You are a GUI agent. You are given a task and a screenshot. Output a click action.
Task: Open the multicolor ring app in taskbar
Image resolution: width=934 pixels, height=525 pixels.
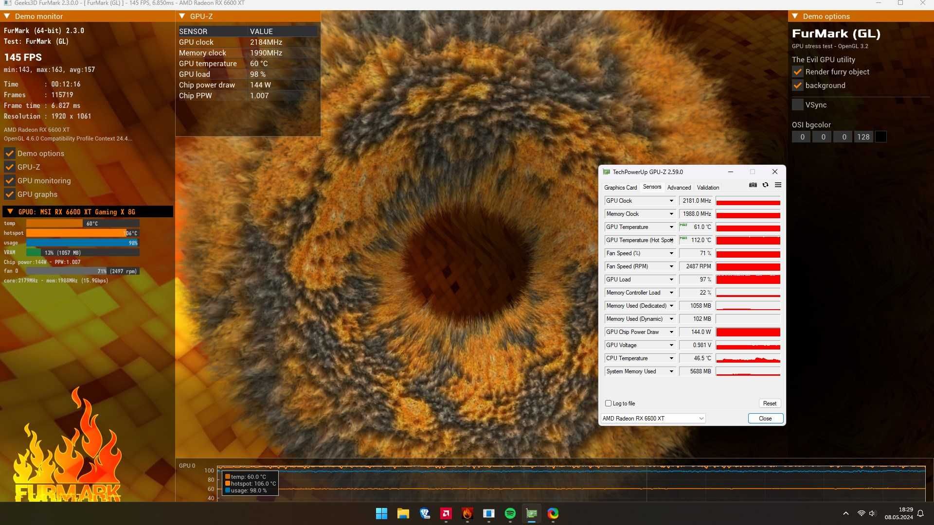click(553, 513)
